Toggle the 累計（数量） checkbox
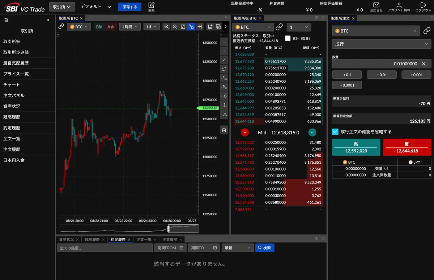Viewport: 434px width, 280px height. click(x=288, y=38)
